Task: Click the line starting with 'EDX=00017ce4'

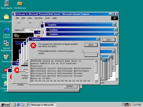Action: pos(57,76)
